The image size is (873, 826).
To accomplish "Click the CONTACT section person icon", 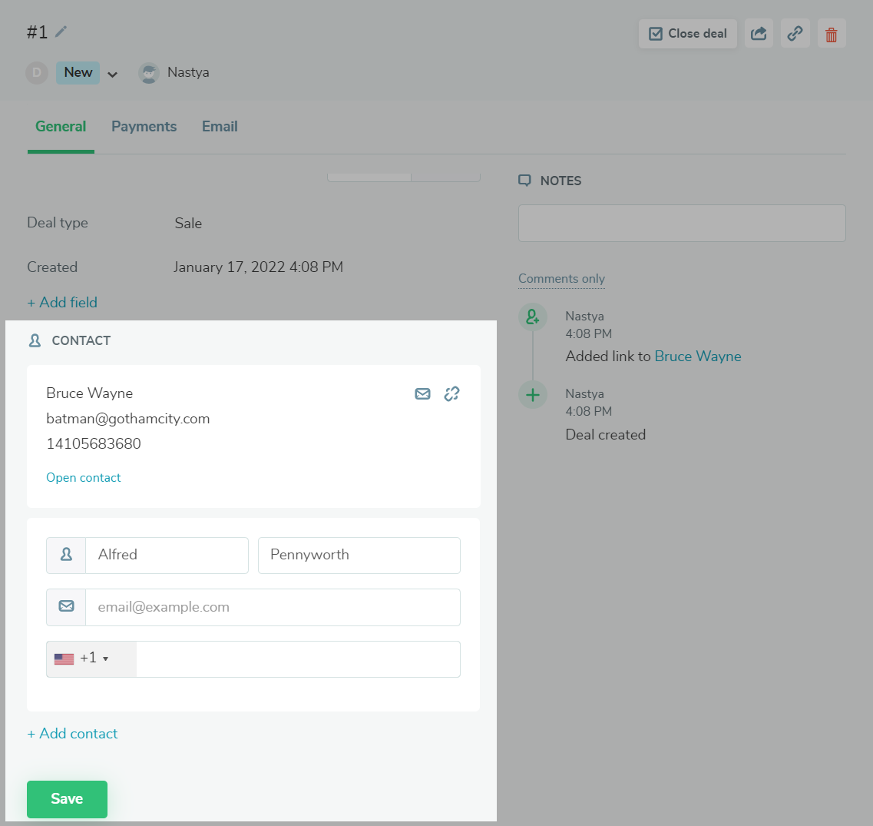I will click(x=35, y=340).
